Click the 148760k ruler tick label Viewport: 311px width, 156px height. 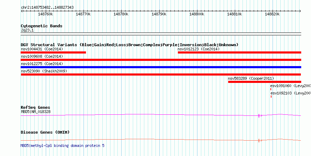point(46,14)
